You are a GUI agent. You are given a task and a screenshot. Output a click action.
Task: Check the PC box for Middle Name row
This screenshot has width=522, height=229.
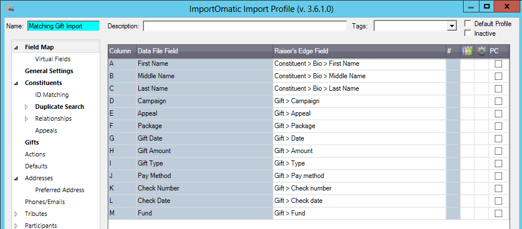tap(498, 76)
